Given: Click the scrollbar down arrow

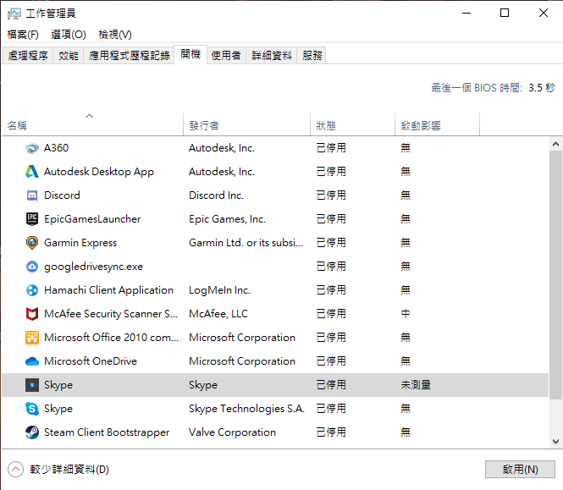Looking at the screenshot, I should click(x=555, y=442).
